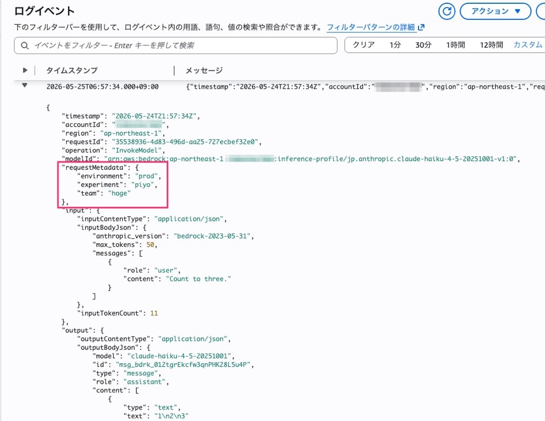This screenshot has width=545, height=421.
Task: Collapse the 2026-05-25T06:57:34 log event row
Action: click(x=25, y=85)
